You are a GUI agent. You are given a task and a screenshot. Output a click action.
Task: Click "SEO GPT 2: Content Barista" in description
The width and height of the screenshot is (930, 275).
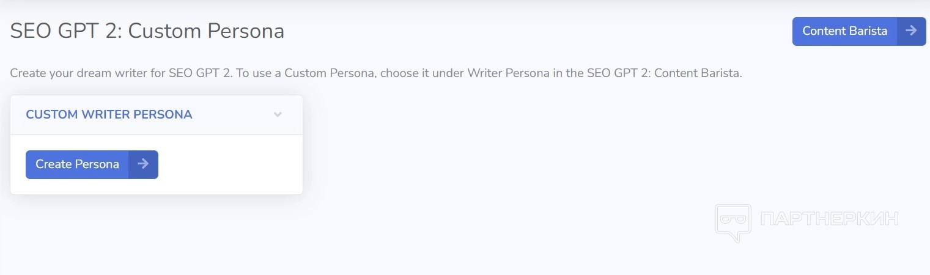[x=664, y=74]
